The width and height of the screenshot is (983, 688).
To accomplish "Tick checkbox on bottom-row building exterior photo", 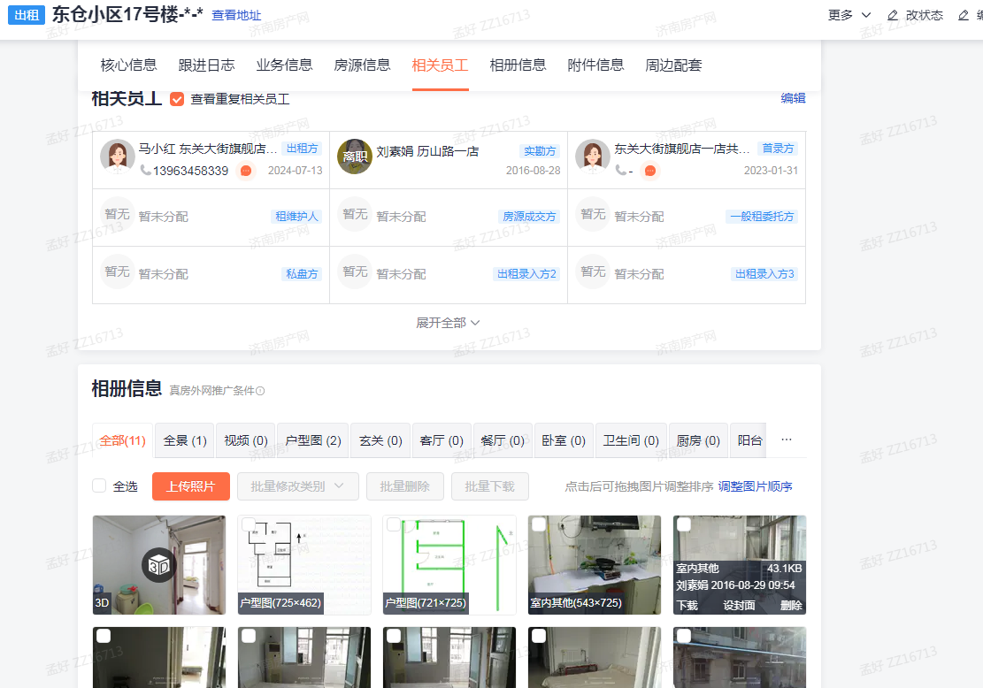I will (684, 636).
